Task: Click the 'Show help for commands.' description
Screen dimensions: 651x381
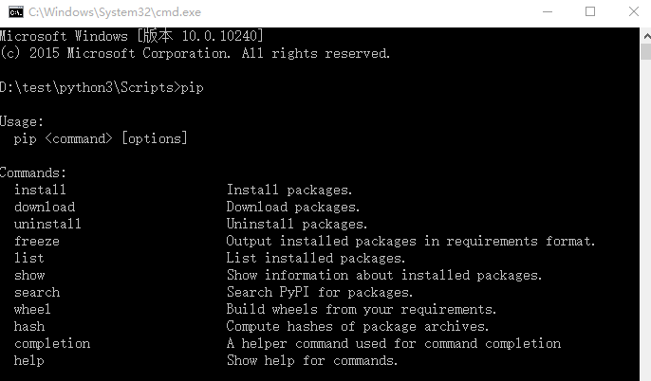Action: 311,360
